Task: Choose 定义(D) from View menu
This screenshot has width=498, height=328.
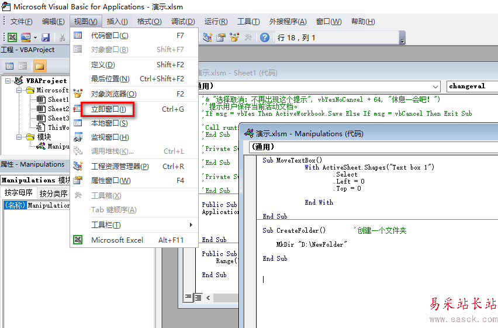Action: coord(134,65)
